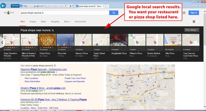
Task: Open Tony Sacco's Coal Oven Pizza thumbnail
Action: [191, 40]
